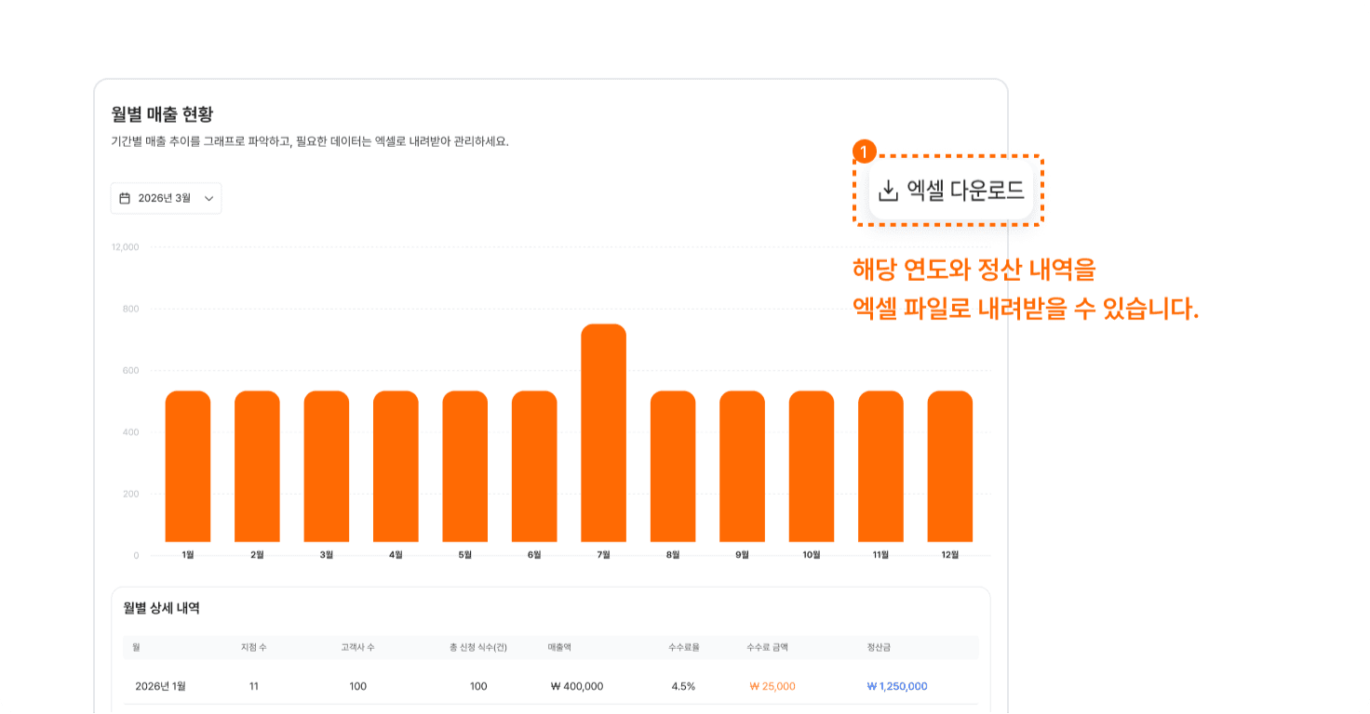This screenshot has width=1370, height=714.
Task: Click the orange ₩ 25,000 fee amount
Action: pyautogui.click(x=772, y=686)
